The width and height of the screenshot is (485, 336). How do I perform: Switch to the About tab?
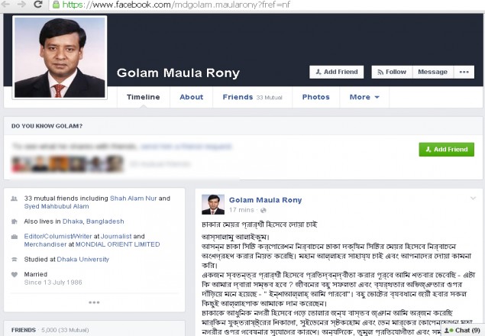coord(191,97)
